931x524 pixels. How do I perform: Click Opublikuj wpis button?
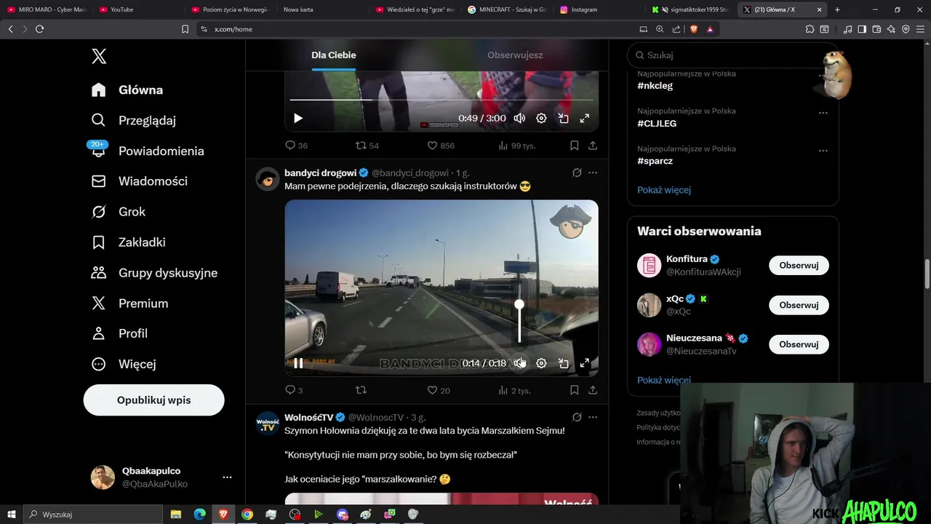tap(154, 400)
